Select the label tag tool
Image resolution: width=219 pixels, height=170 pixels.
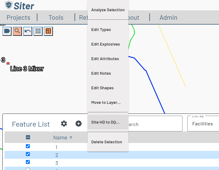[x=7, y=31]
